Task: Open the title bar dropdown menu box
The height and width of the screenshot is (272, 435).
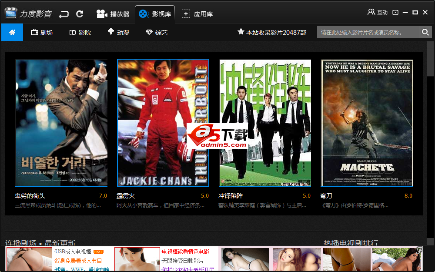Action: point(395,12)
